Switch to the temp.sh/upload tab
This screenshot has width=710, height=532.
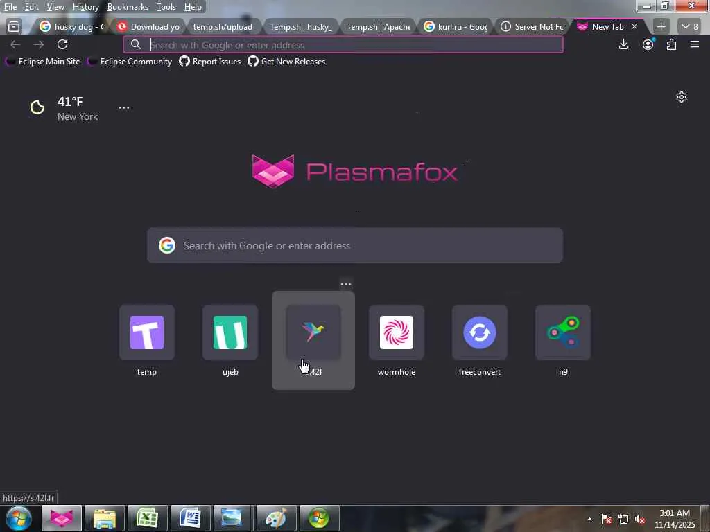coord(223,27)
